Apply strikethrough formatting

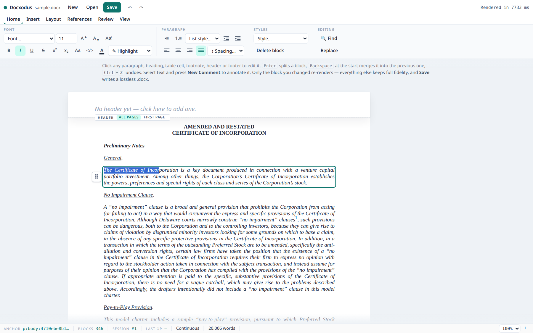[43, 51]
